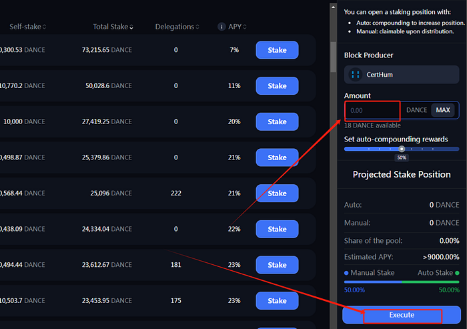Sort by Self-stake column arrows
This screenshot has height=329, width=467.
tap(45, 27)
